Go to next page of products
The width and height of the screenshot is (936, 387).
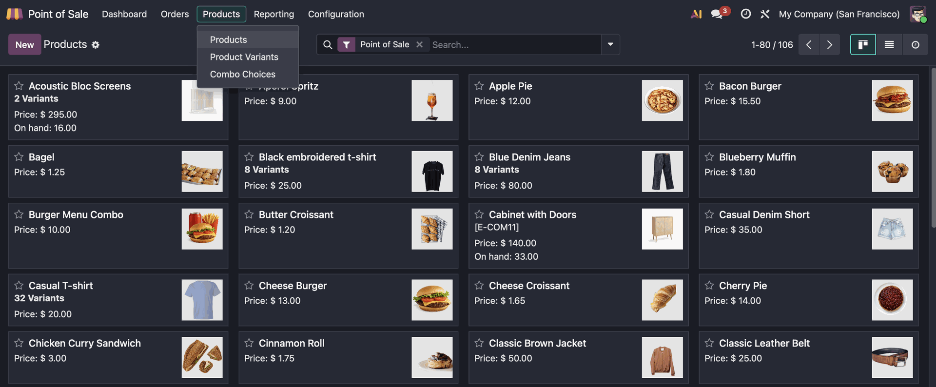coord(829,45)
